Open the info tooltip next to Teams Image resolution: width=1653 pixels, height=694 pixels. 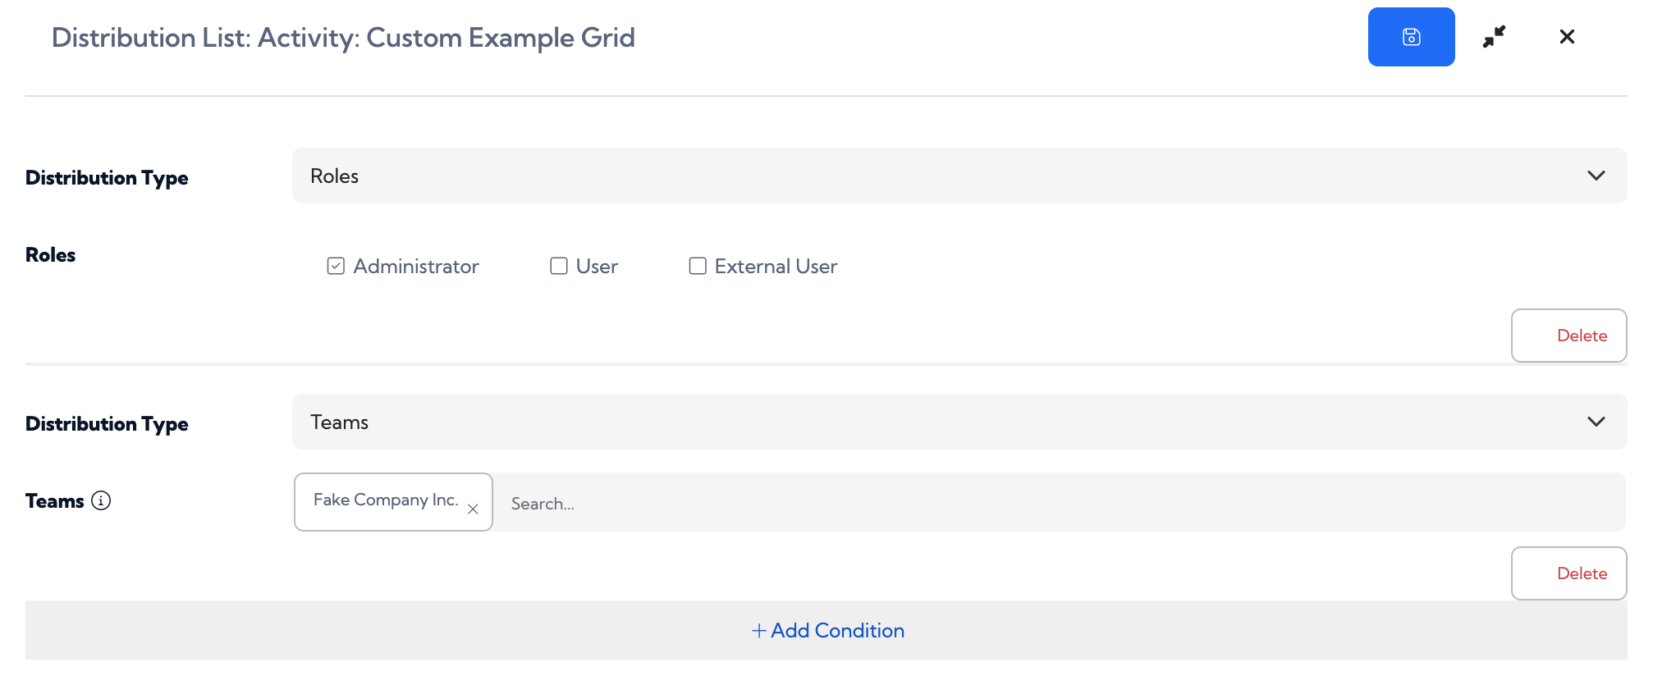[x=102, y=500]
